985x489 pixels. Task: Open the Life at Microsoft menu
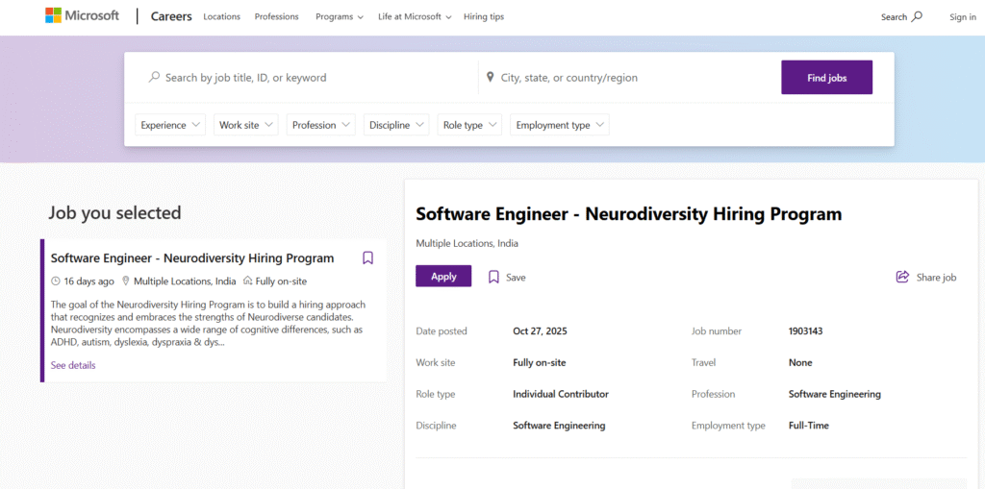coord(415,16)
